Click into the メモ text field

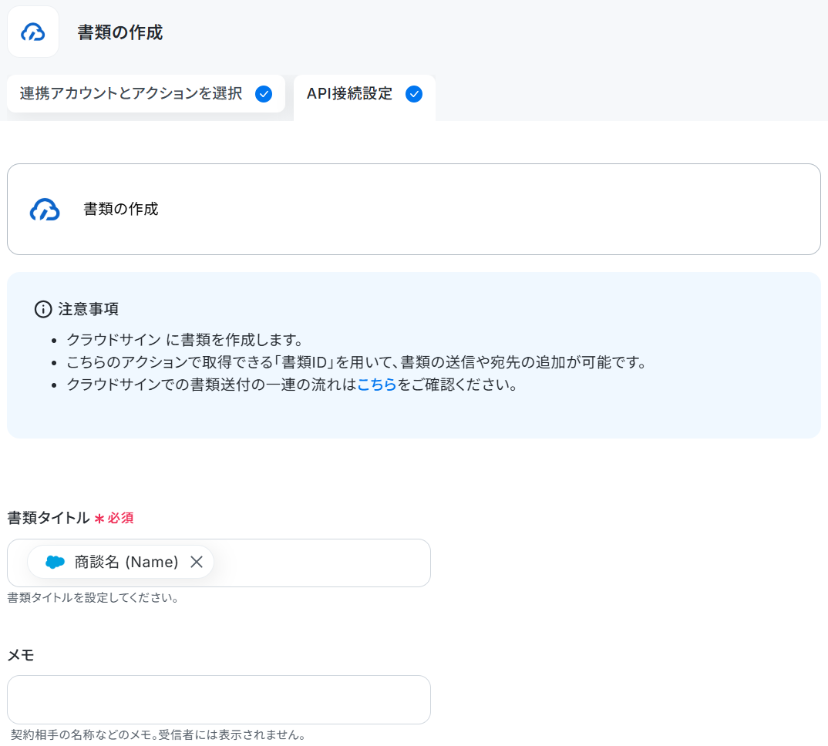[219, 700]
